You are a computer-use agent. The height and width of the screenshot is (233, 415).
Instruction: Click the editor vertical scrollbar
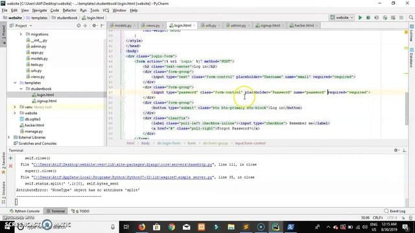click(x=407, y=108)
